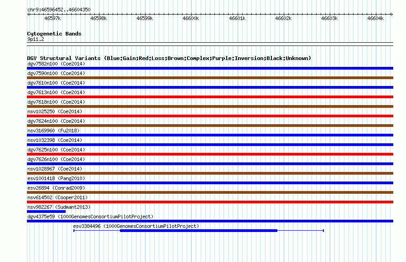Open the brown esv26894 Conrad2009 bar
Viewport: 406px width, 262px height.
210,192
